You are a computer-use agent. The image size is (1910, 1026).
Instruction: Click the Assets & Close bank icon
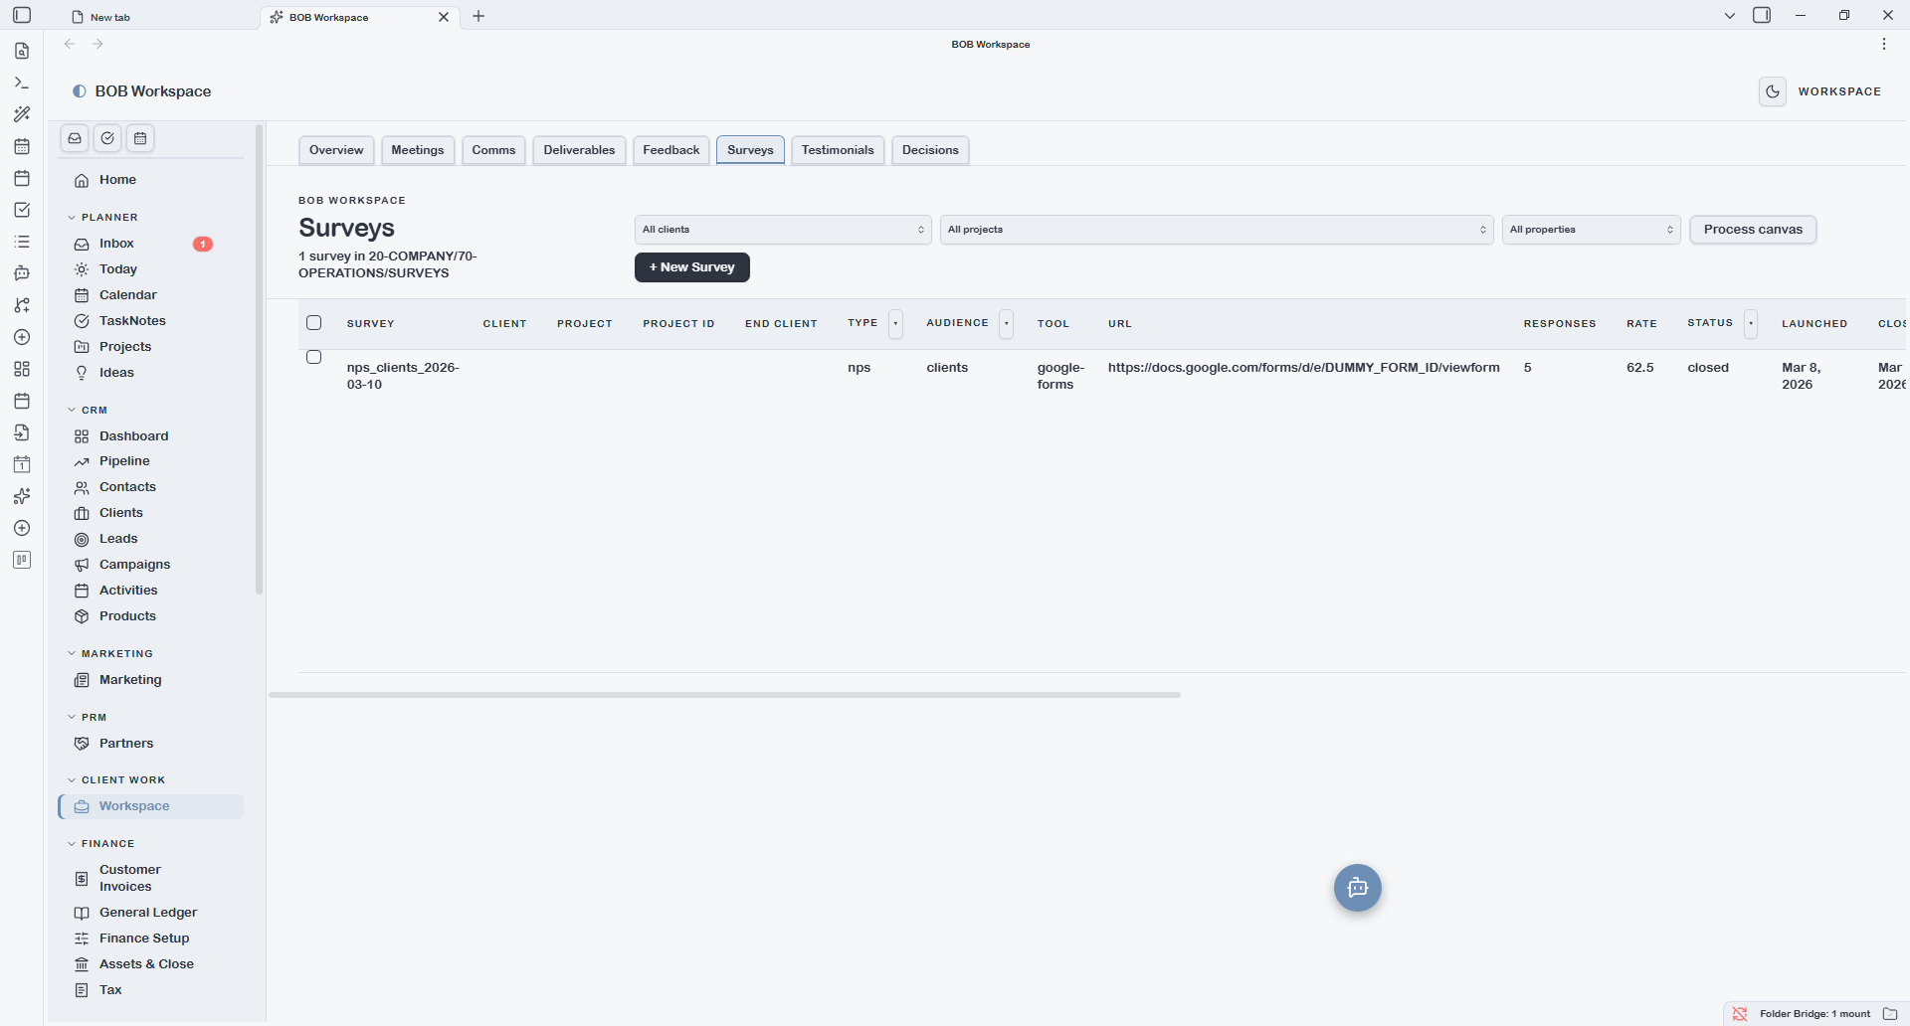point(82,964)
